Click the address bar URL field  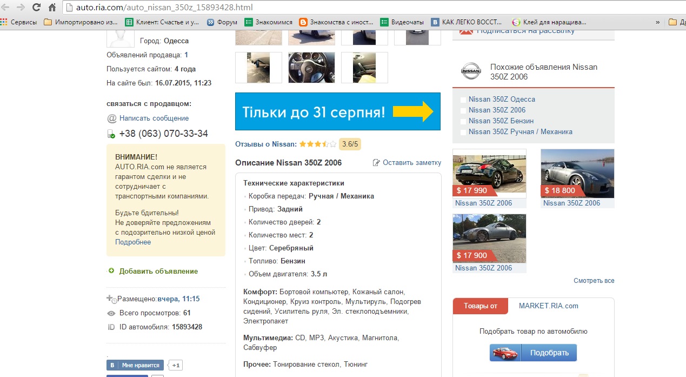pos(373,8)
